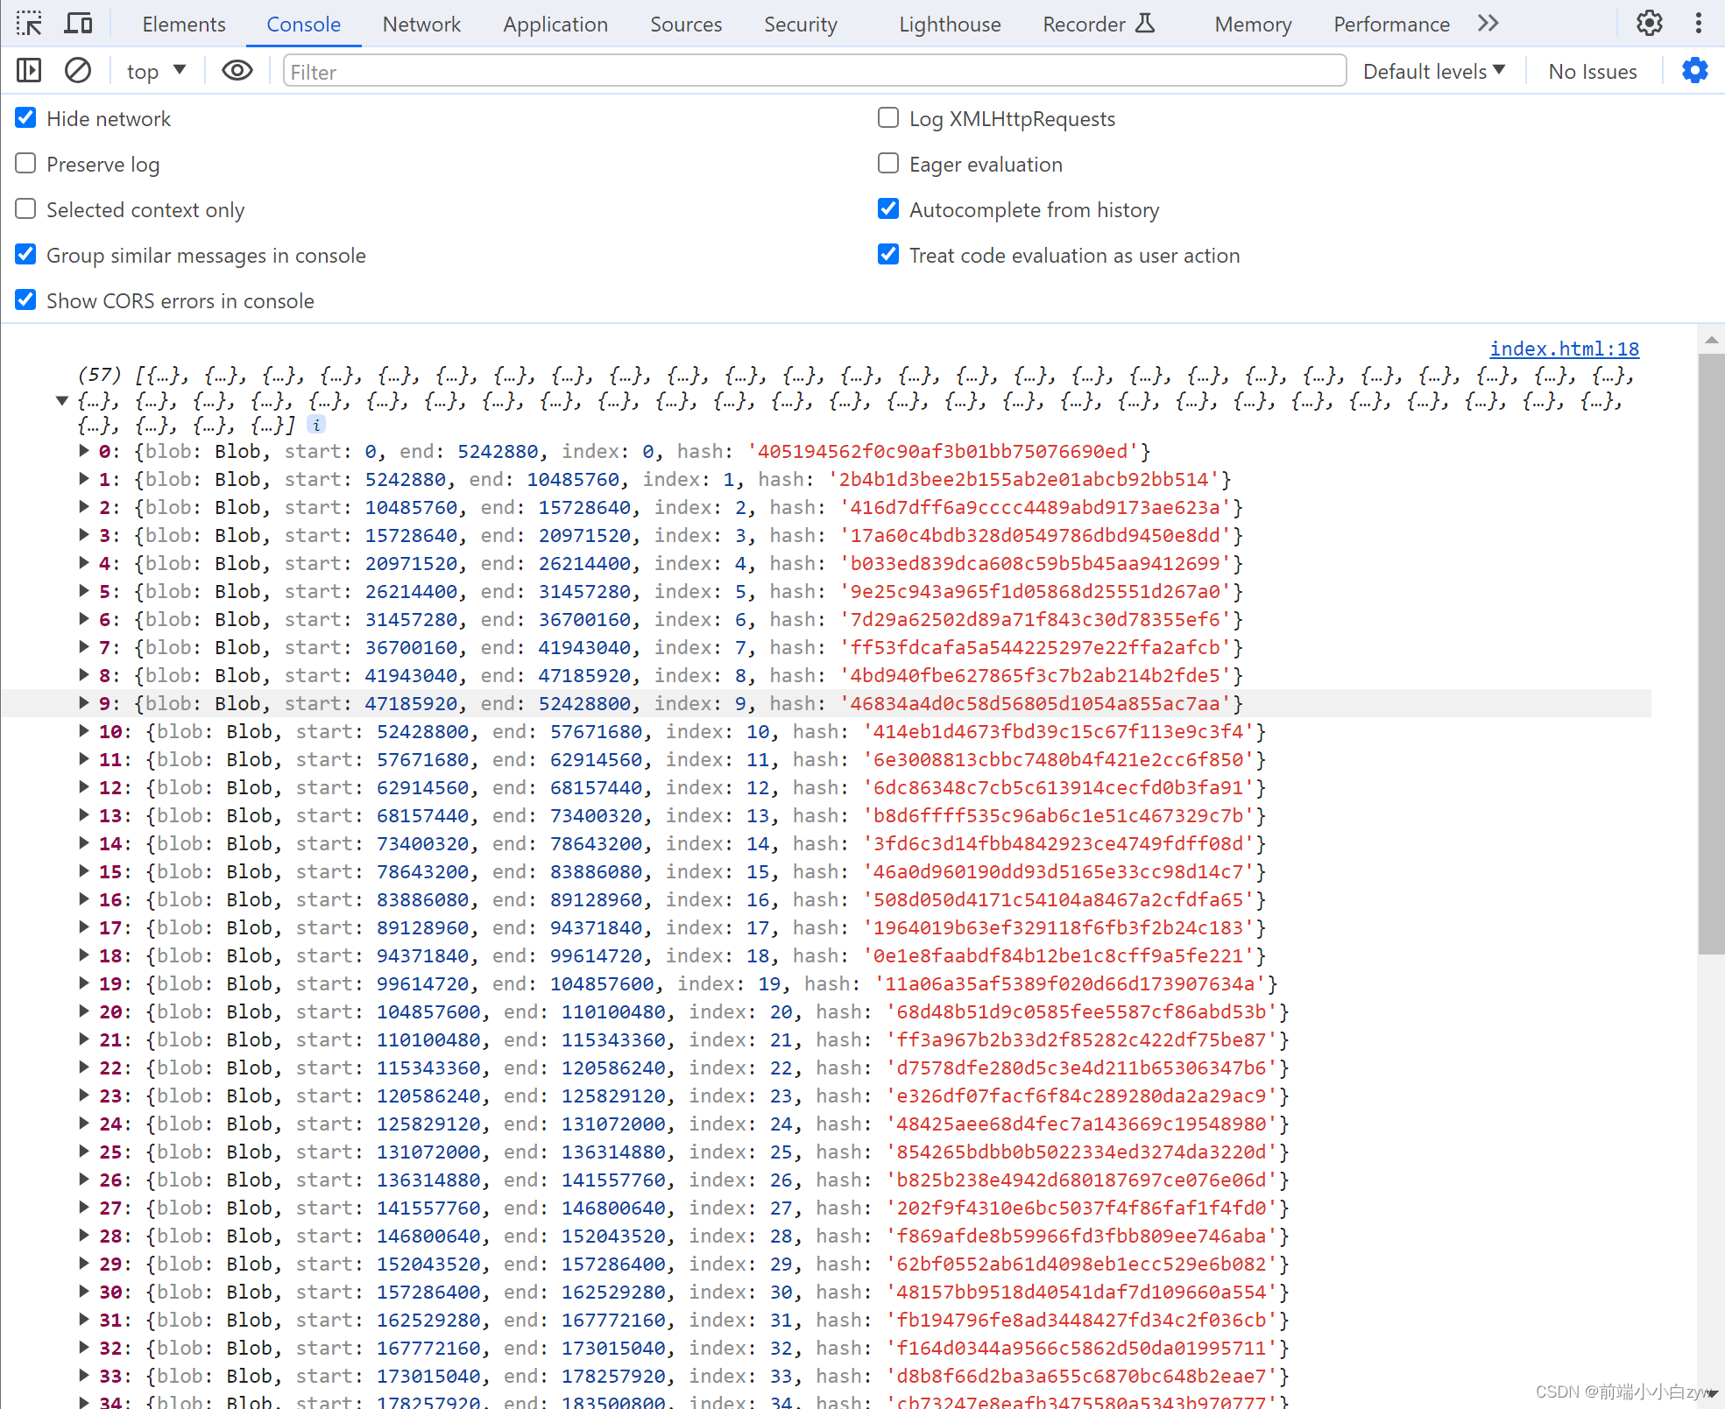Switch to the Network tab

tap(421, 24)
